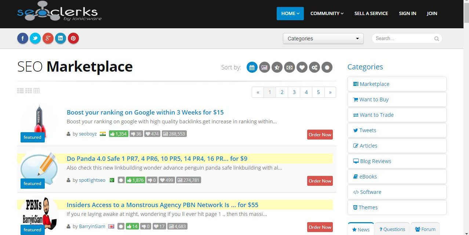Go to the previous page with « arrow
The width and height of the screenshot is (469, 235).
coord(258,92)
